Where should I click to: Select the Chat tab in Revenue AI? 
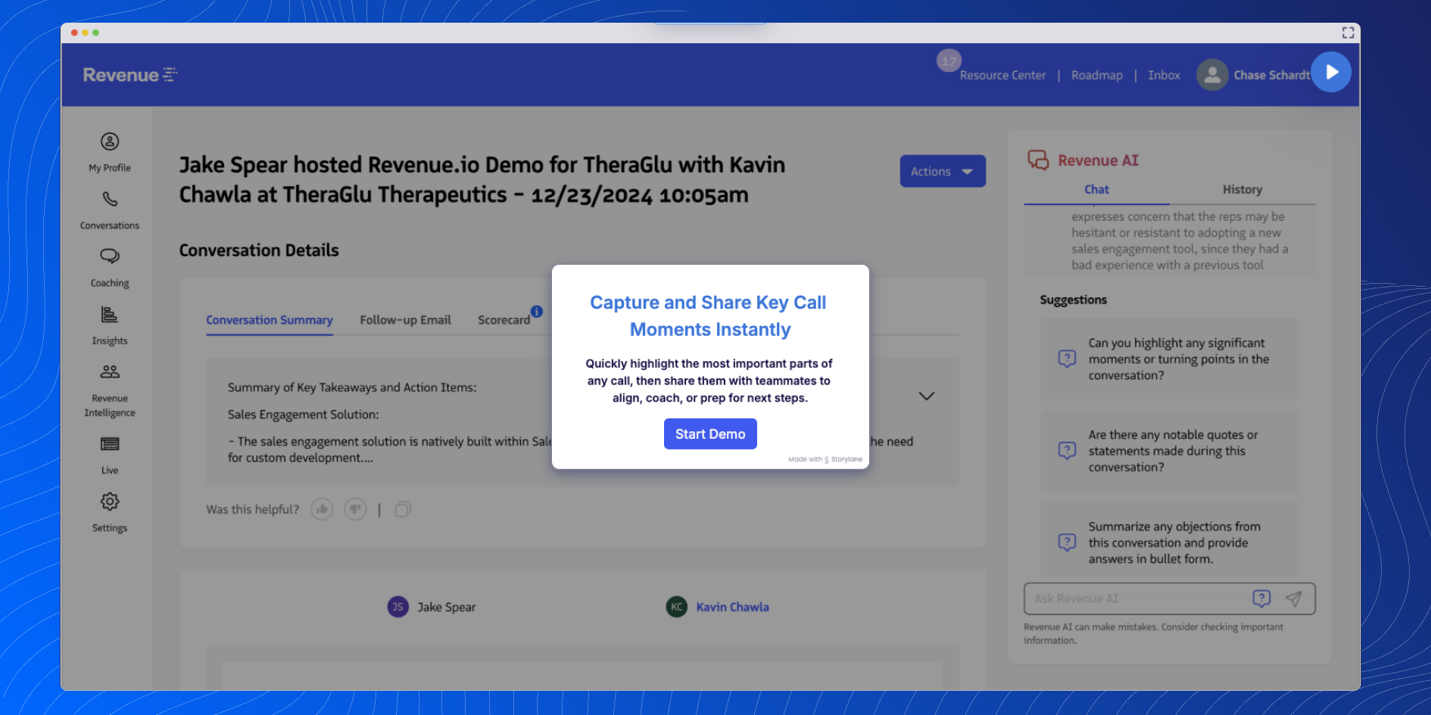[x=1096, y=190]
